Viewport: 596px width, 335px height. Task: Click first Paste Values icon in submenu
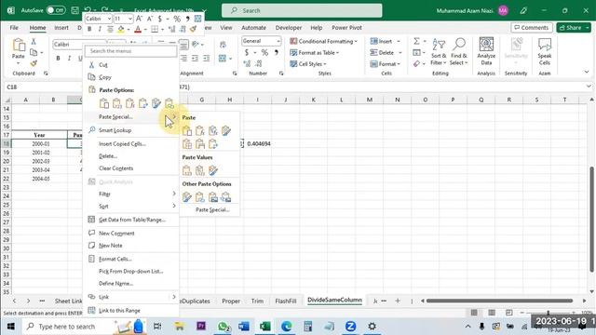click(187, 170)
